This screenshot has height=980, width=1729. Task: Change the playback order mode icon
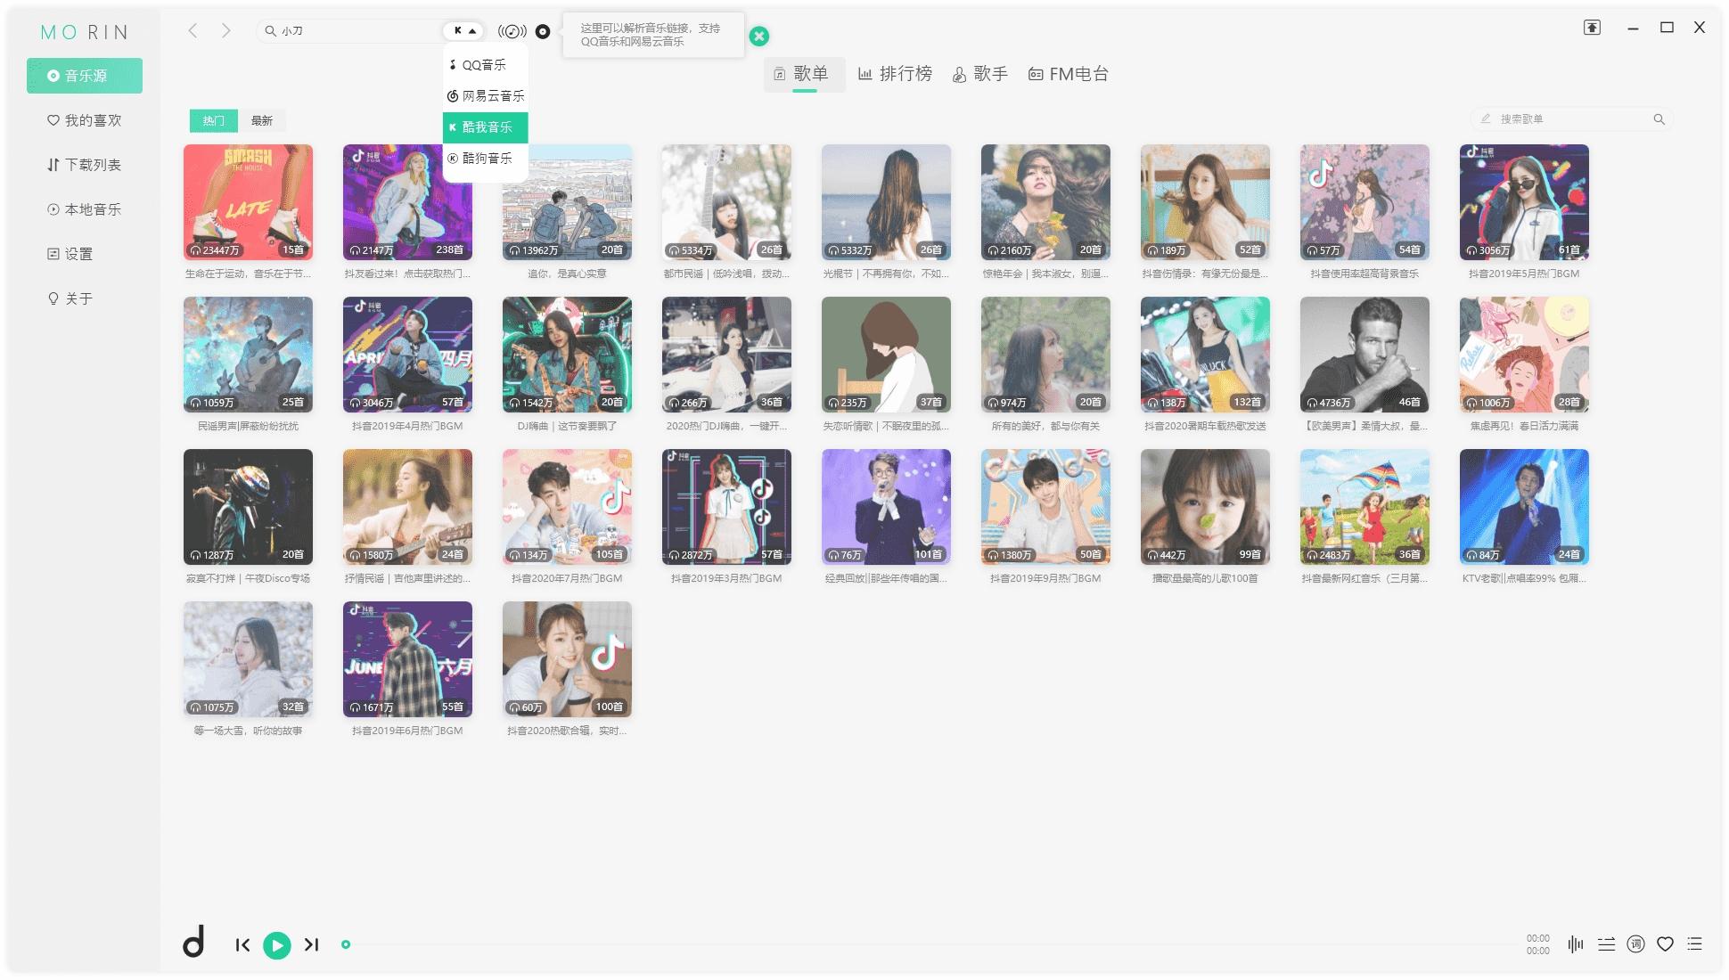pyautogui.click(x=1606, y=944)
